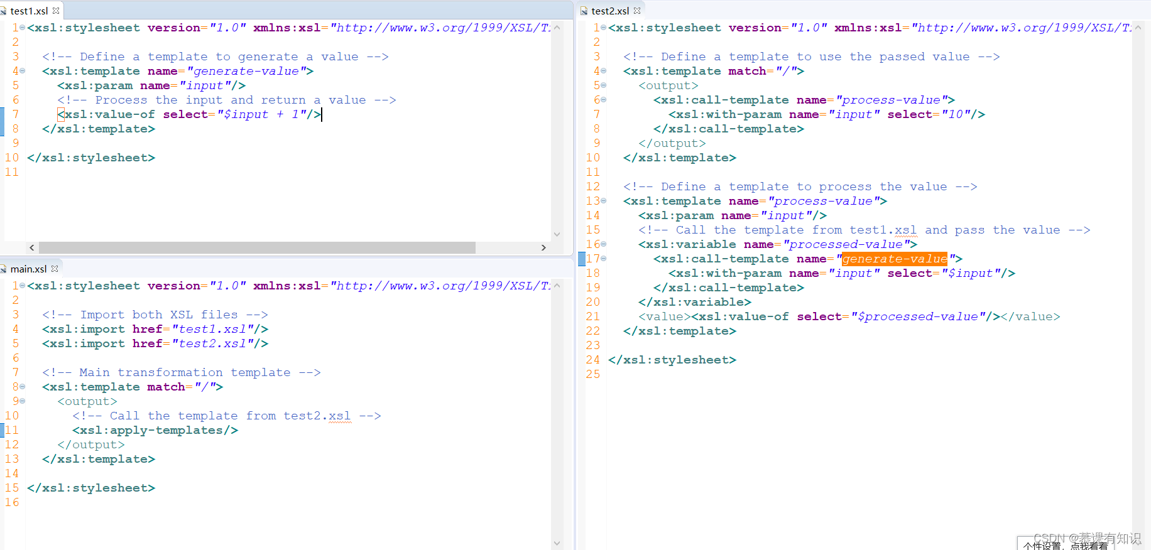Click 'Call the template from test1.xsl' comment in test2.xsl
This screenshot has width=1151, height=550.
pyautogui.click(x=865, y=230)
